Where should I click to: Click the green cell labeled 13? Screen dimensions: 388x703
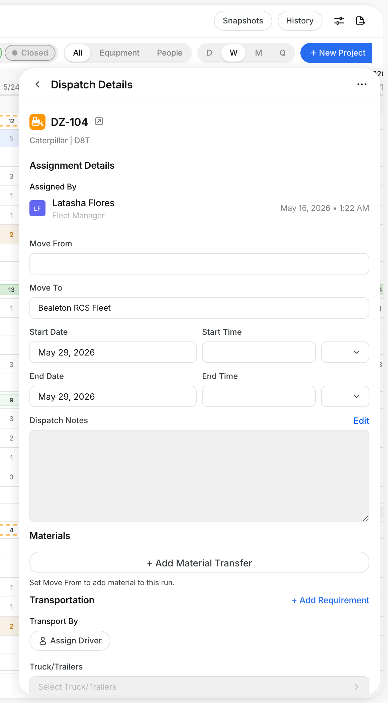pyautogui.click(x=9, y=290)
